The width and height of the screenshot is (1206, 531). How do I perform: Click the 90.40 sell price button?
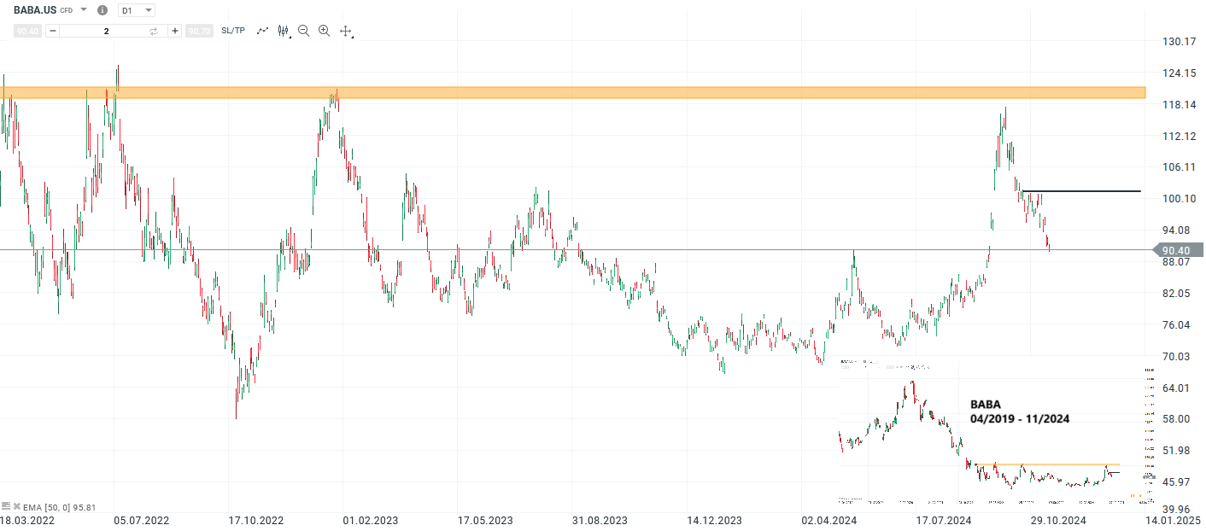tap(28, 31)
